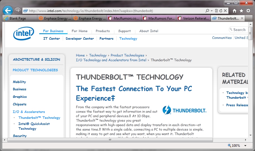Open the address bar autocomplete dropdown arrow
This screenshot has width=255, height=151.
click(x=212, y=11)
